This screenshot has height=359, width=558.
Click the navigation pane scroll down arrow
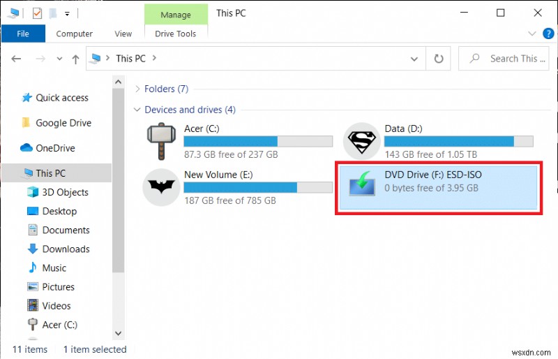(118, 334)
